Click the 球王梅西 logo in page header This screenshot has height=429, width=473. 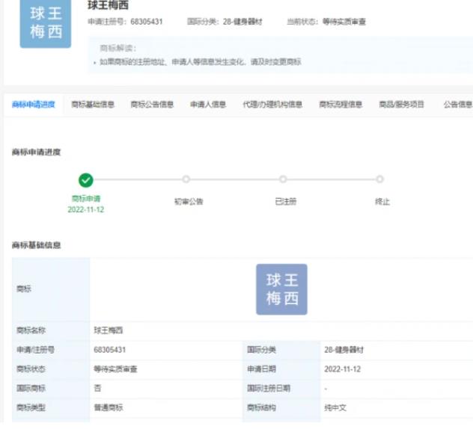pos(46,24)
